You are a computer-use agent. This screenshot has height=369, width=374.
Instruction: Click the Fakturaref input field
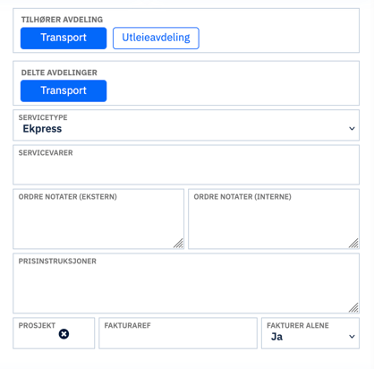pos(178,333)
